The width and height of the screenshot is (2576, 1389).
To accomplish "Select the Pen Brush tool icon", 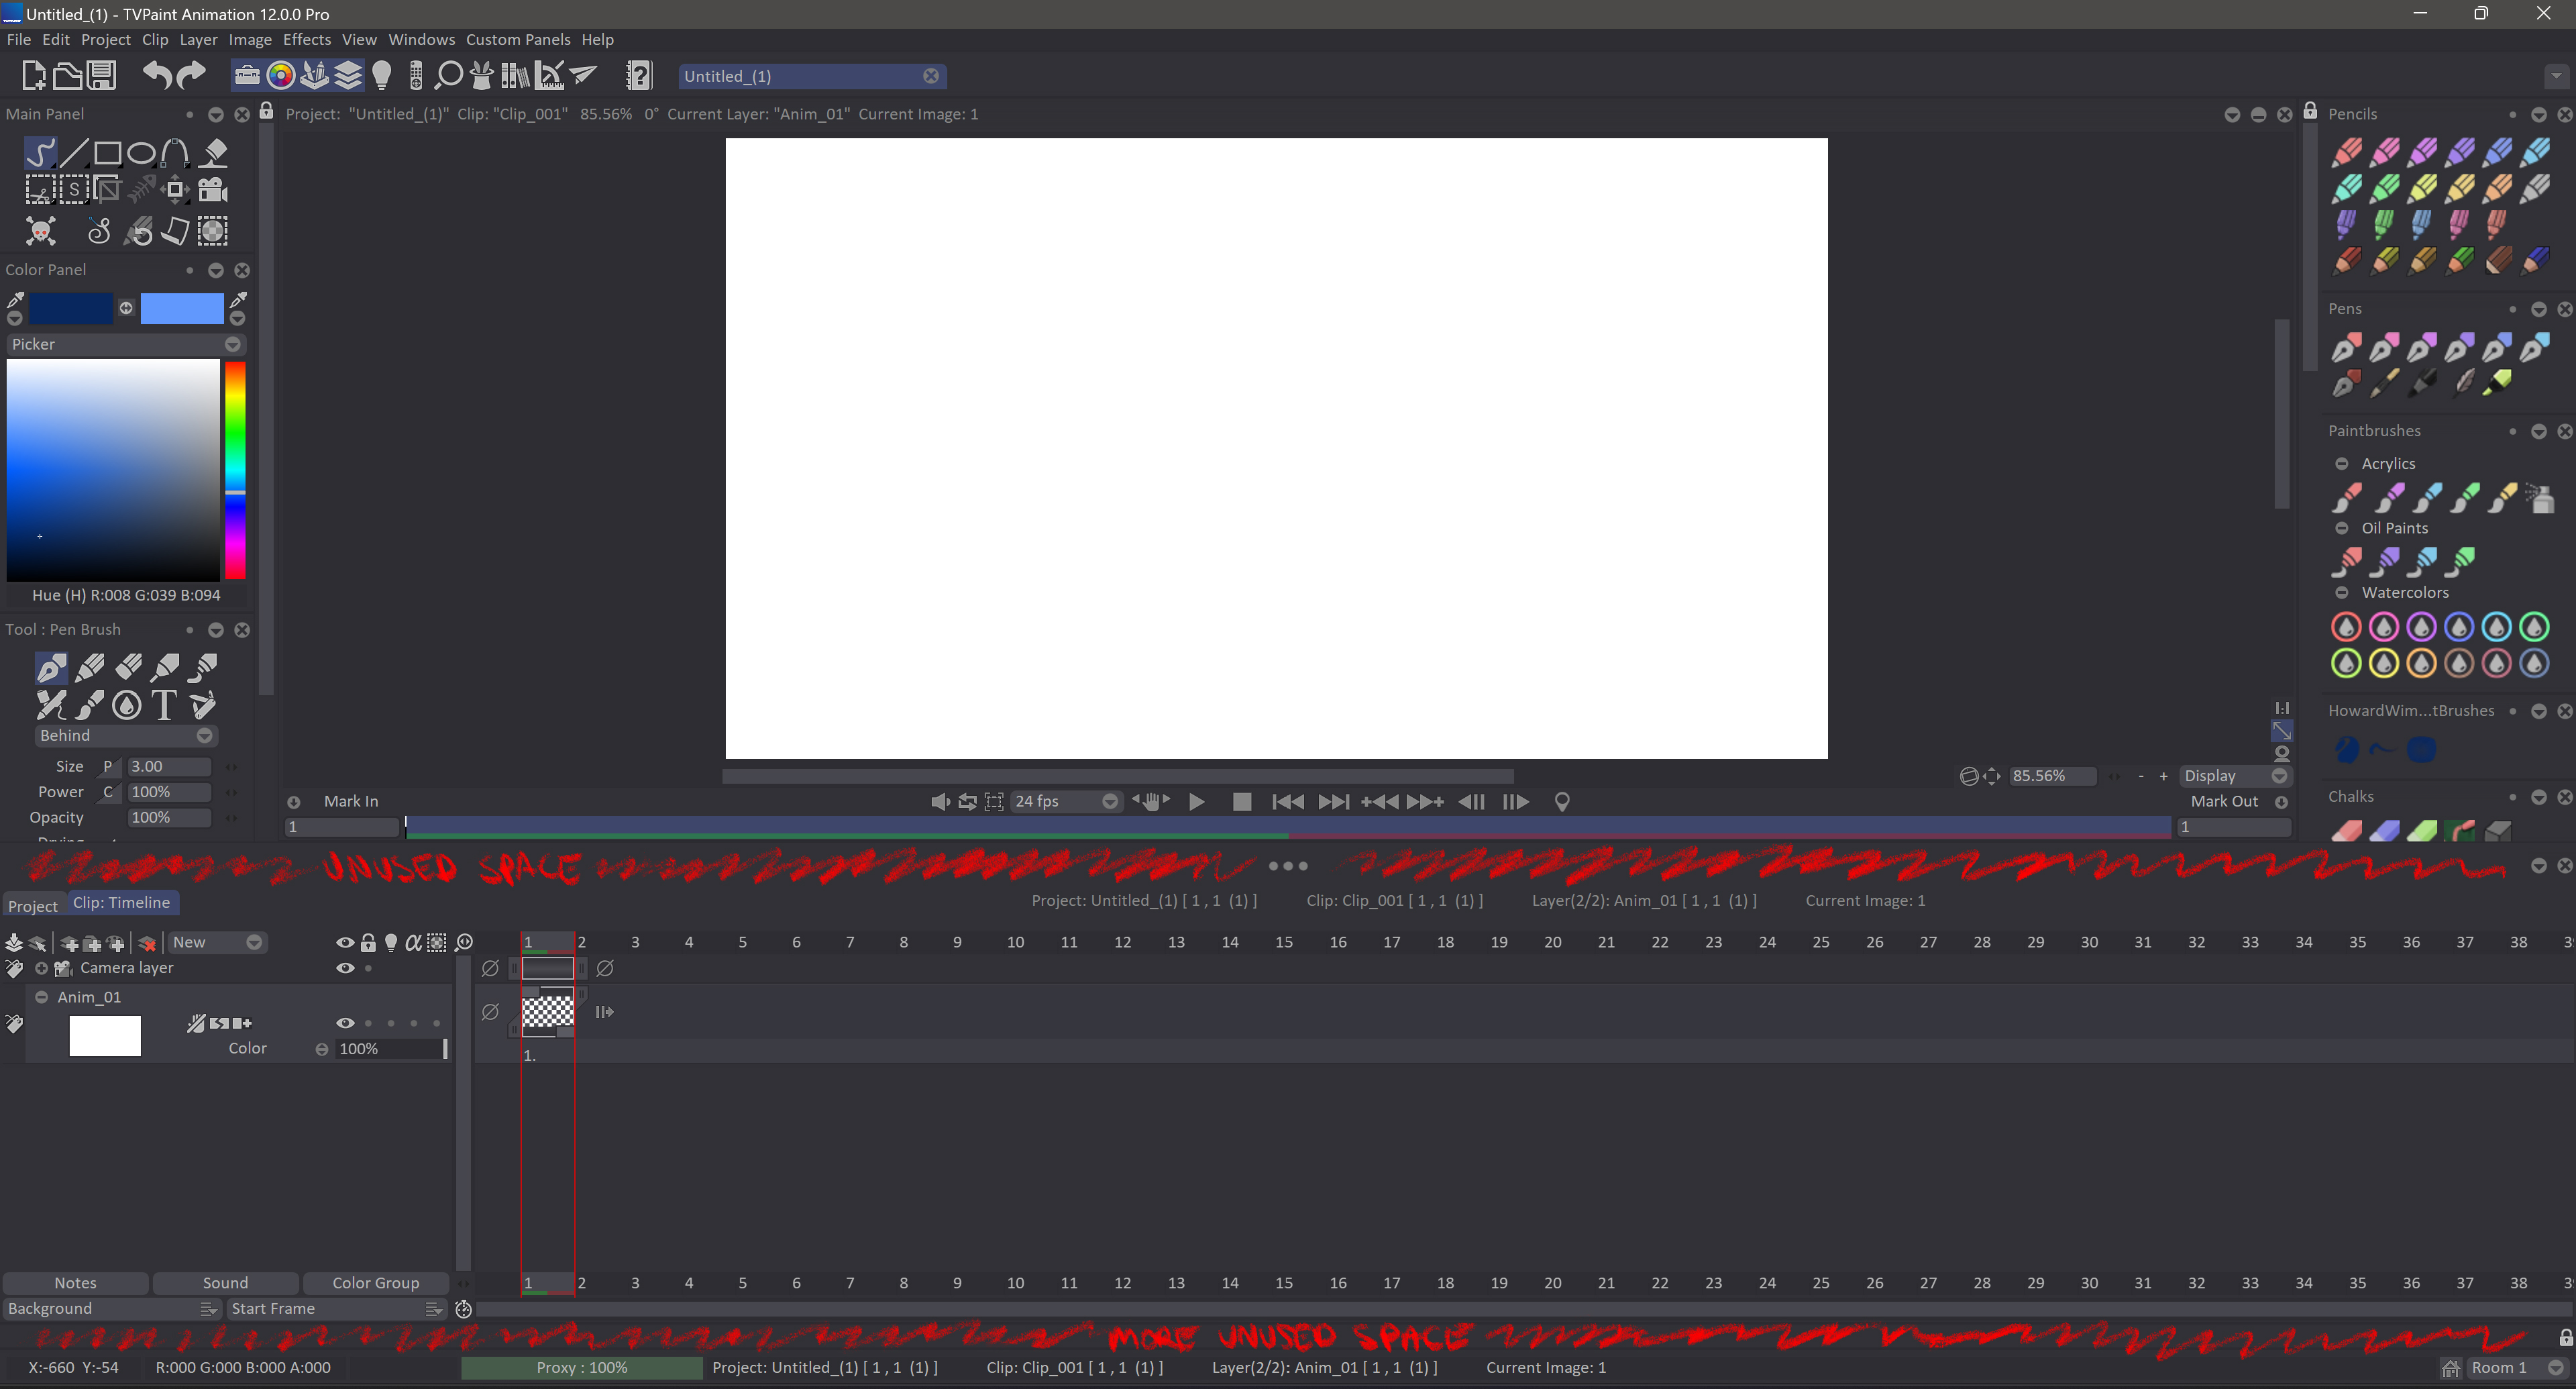I will tap(51, 668).
